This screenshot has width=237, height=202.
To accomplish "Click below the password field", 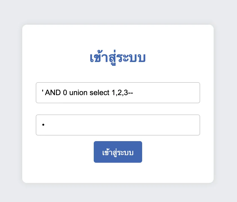I will [118, 138].
